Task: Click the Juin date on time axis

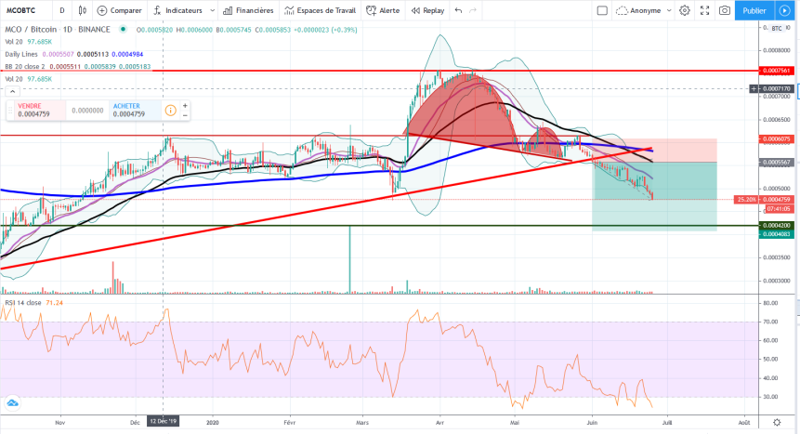Action: click(592, 422)
